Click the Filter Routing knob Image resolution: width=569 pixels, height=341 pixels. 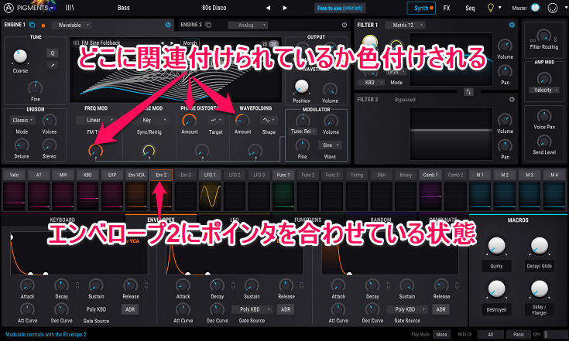(543, 36)
